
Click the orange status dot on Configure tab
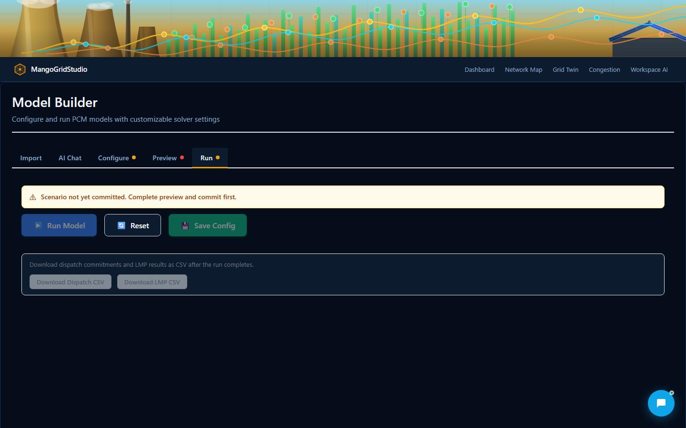134,157
